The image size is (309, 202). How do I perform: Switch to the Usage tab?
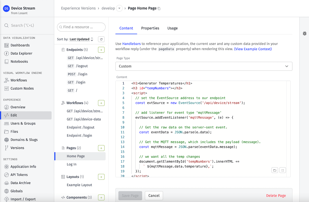pyautogui.click(x=173, y=28)
